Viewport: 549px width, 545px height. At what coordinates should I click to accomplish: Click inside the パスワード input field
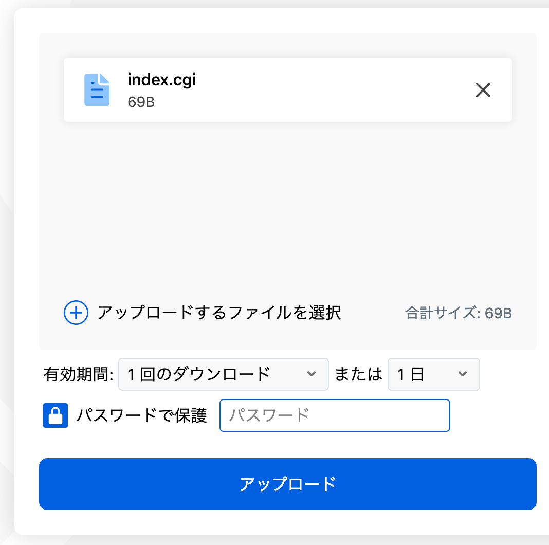[x=335, y=415]
